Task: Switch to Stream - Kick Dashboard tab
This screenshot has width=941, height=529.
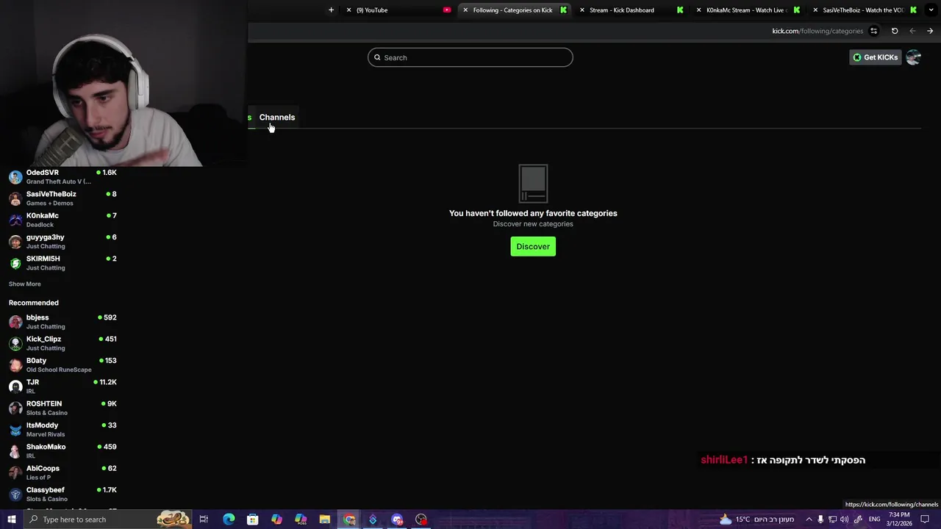Action: coord(631,10)
